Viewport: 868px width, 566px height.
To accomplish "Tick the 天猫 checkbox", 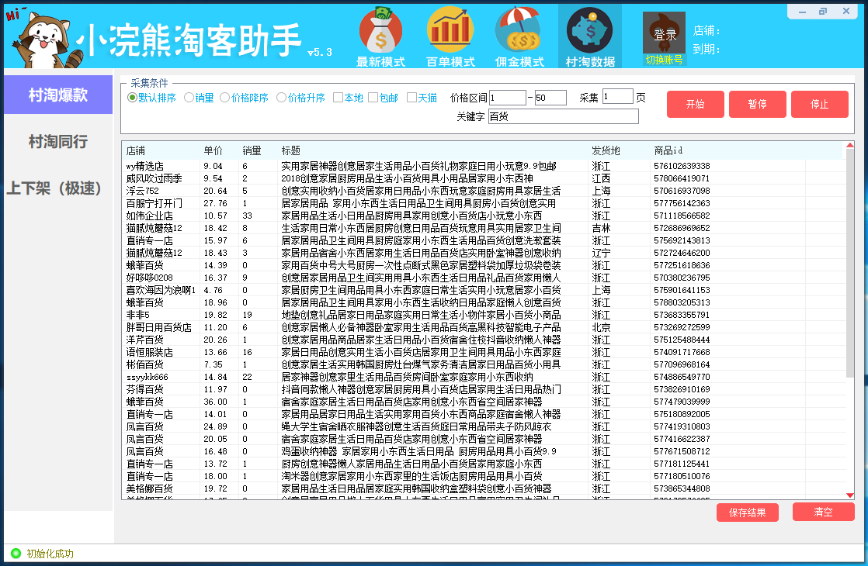I will (x=411, y=98).
